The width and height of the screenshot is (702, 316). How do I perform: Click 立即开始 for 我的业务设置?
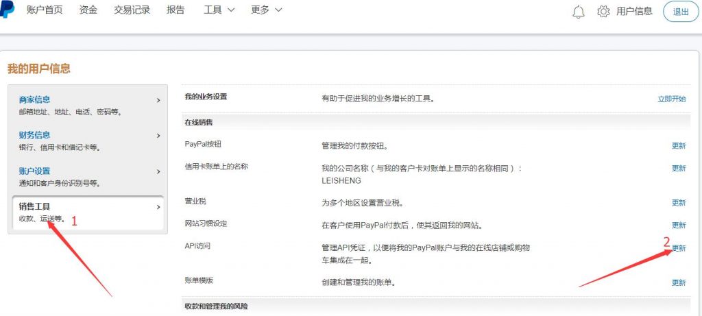tap(671, 99)
